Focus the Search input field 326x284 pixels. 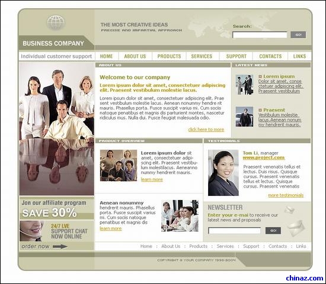(x=260, y=35)
